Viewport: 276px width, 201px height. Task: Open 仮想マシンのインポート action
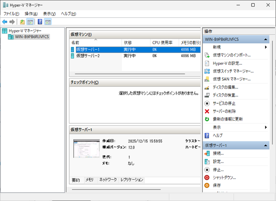pos(231,55)
